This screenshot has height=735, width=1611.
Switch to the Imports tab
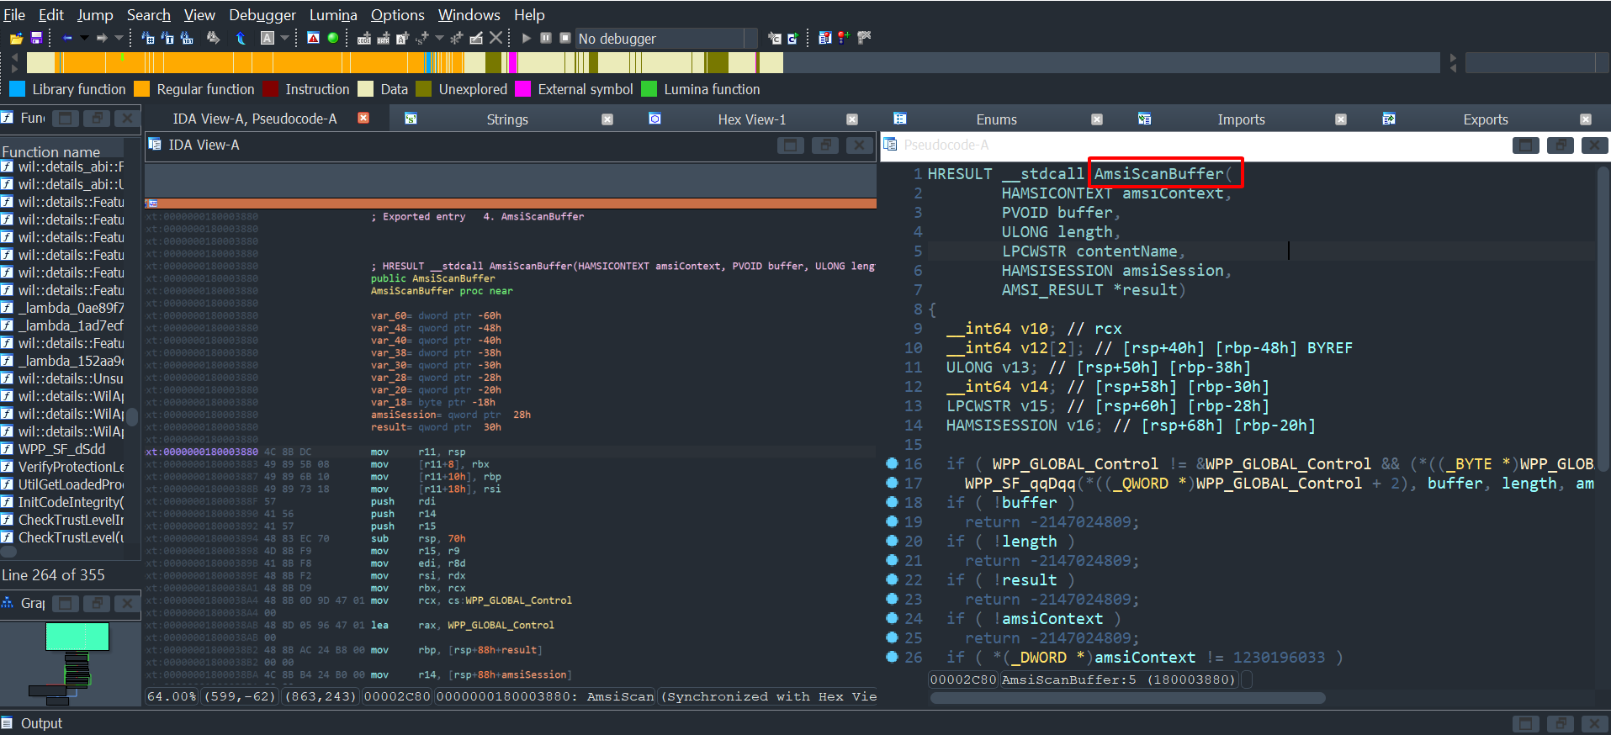[x=1241, y=119]
